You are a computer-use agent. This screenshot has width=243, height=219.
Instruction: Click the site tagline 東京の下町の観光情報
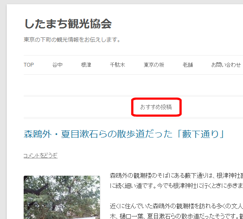(72, 39)
